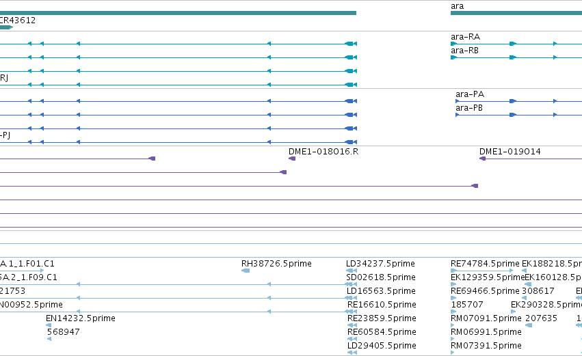This screenshot has height=356, width=582.
Task: Click the CR43612 gene arrow
Action: click(6, 27)
